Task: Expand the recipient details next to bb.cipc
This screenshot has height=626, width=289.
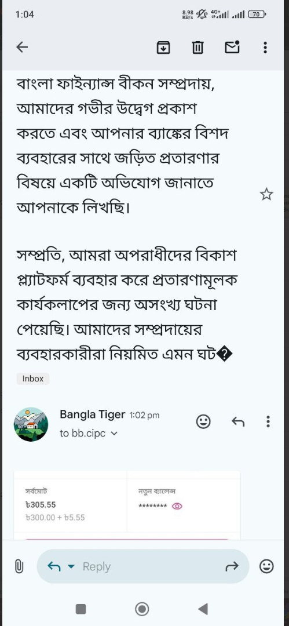Action: [x=114, y=434]
